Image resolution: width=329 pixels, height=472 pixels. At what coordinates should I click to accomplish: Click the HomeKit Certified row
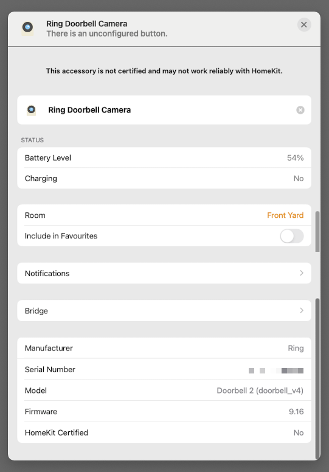164,432
